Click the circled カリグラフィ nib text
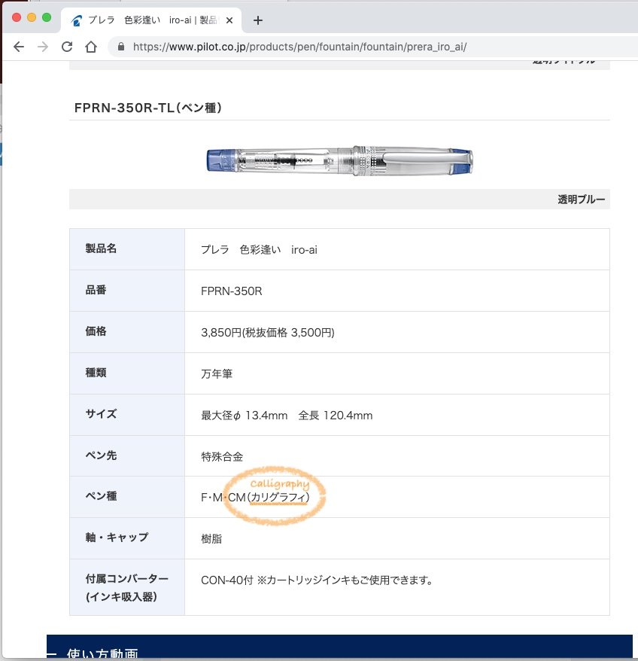638x661 pixels. 279,498
